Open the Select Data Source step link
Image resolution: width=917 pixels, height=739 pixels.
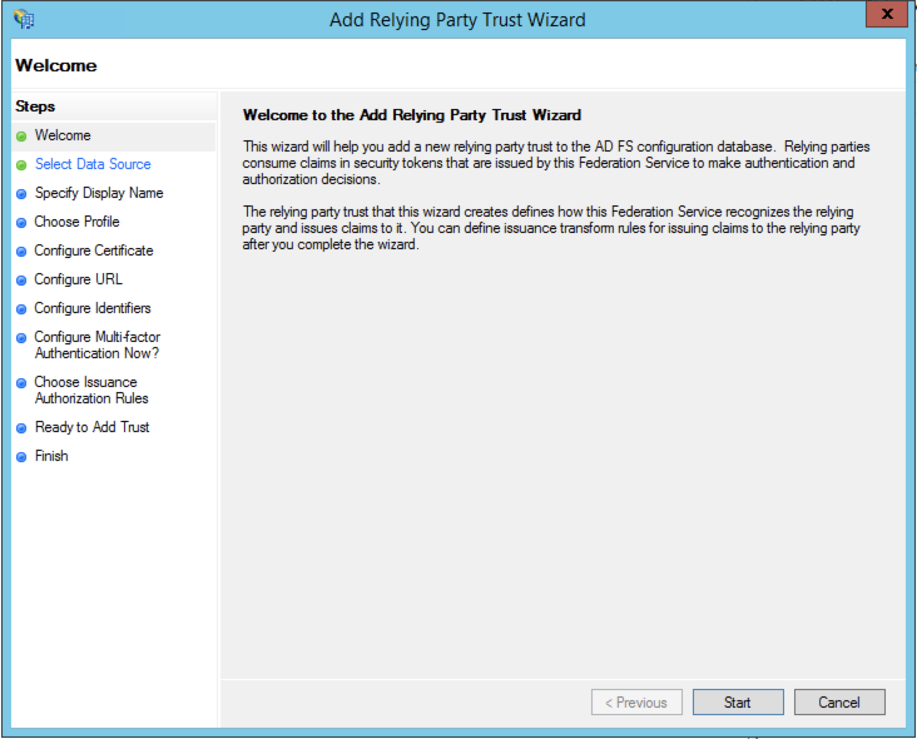[93, 164]
